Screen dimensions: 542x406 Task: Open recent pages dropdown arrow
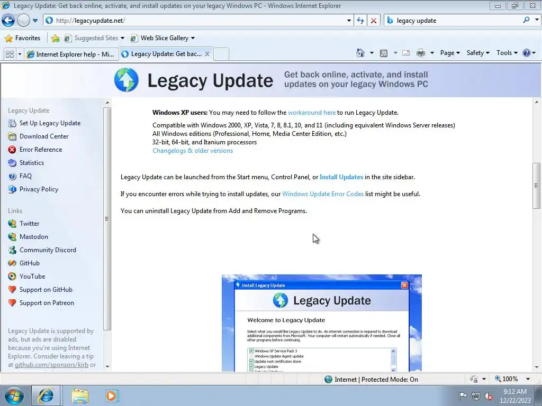(35, 21)
